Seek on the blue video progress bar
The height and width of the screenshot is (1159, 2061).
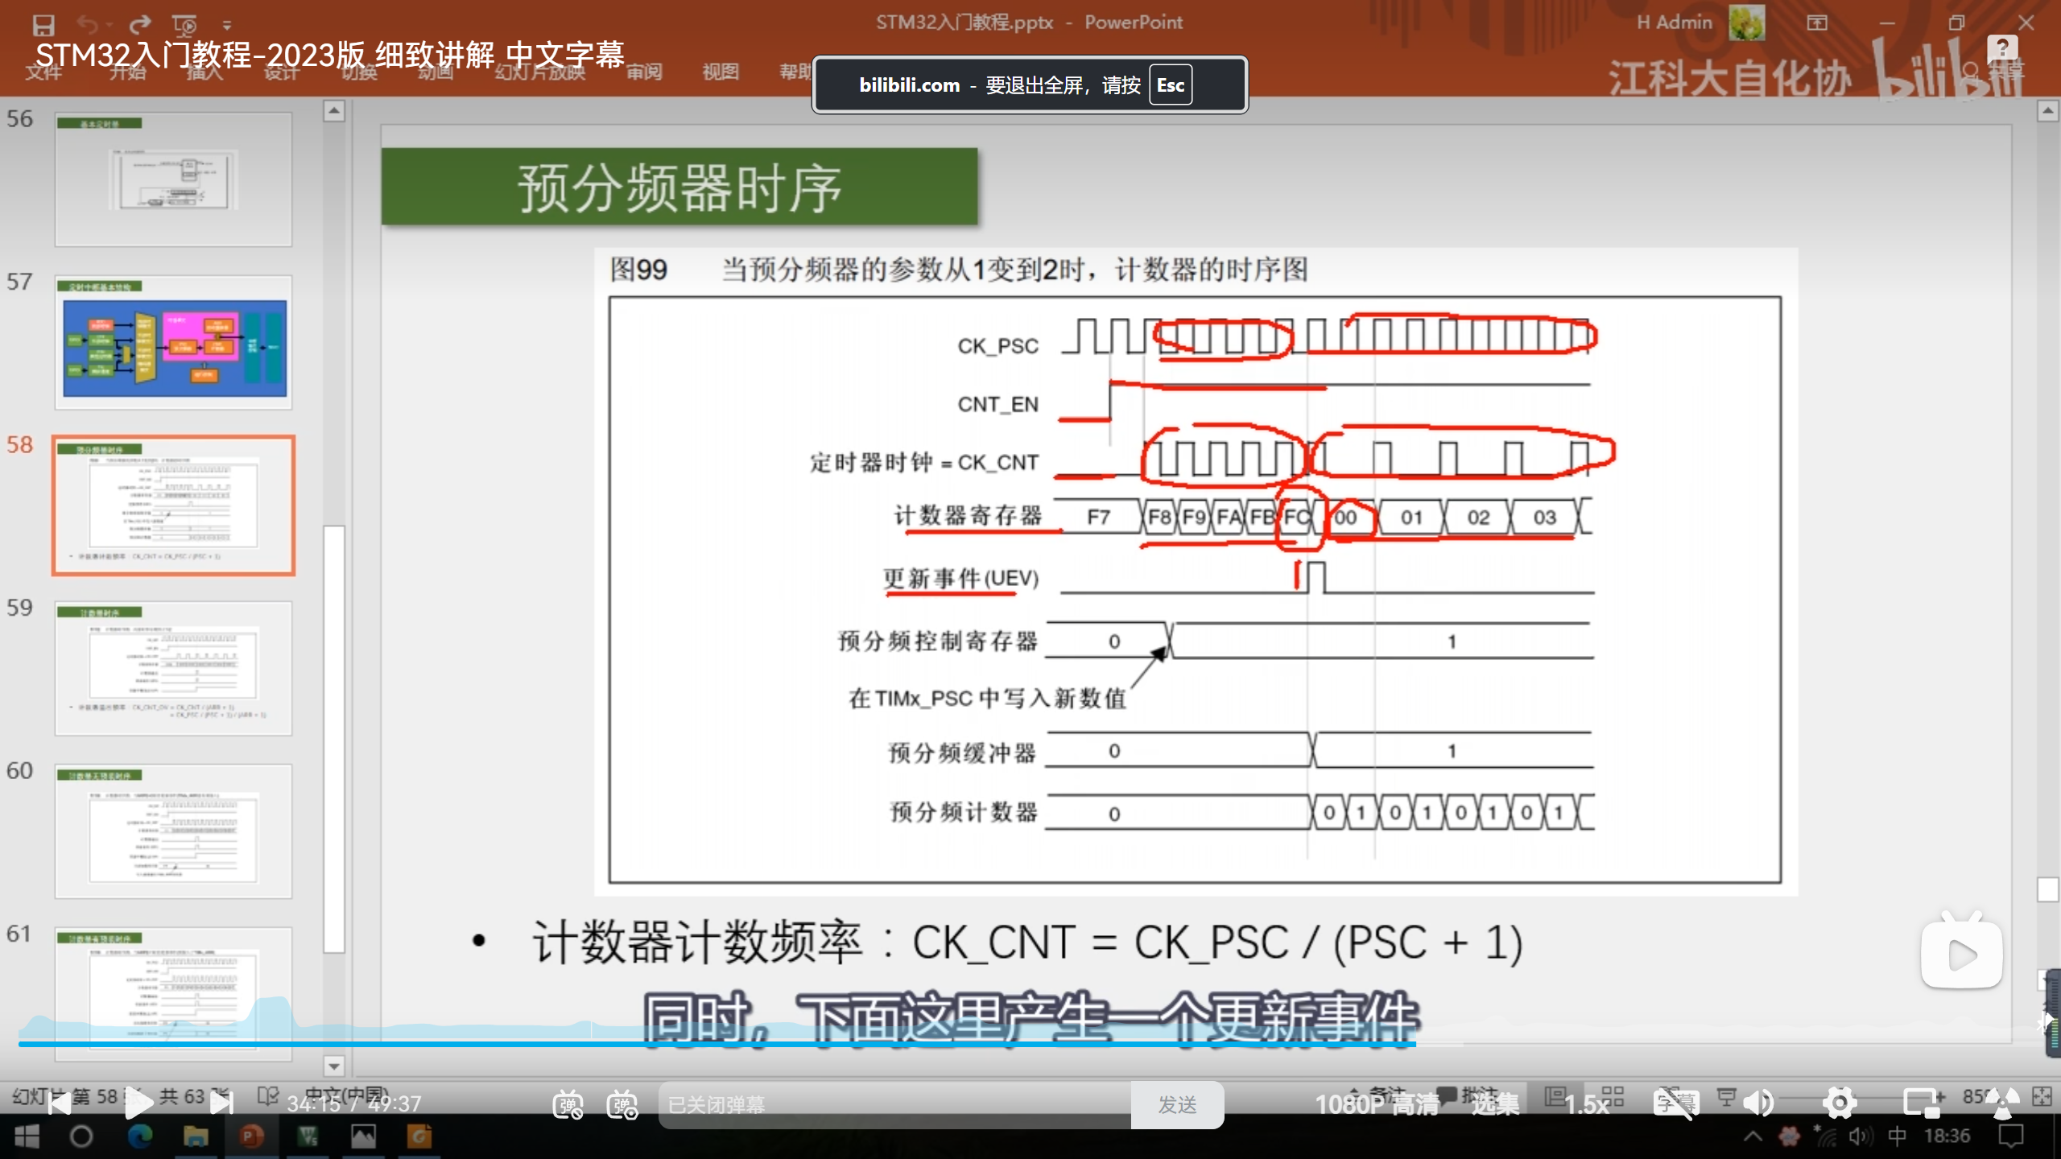(x=725, y=1044)
